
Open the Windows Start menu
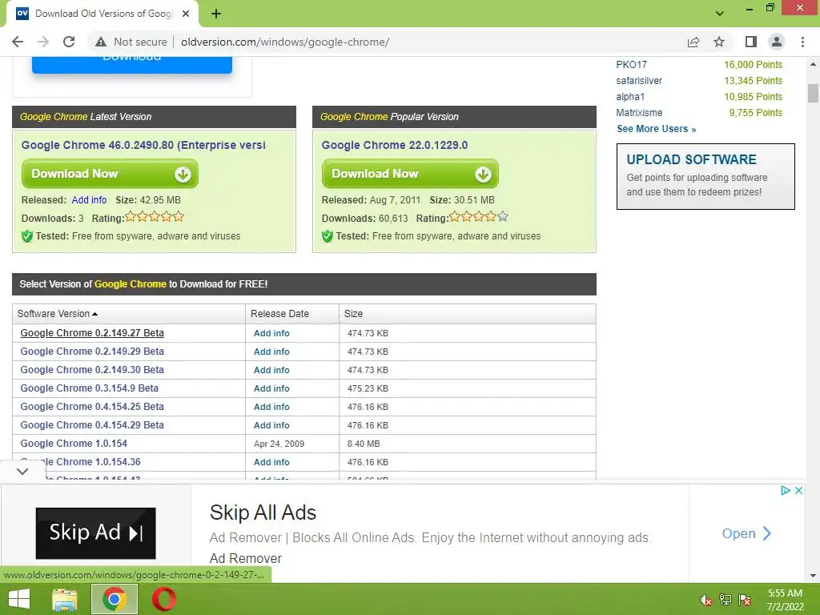coord(19,599)
